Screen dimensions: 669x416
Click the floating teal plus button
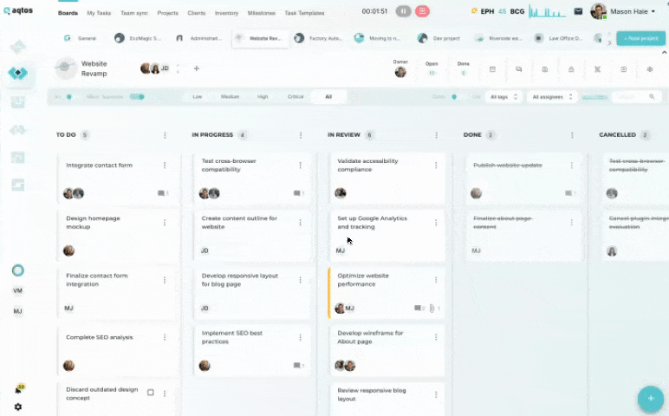click(x=651, y=398)
